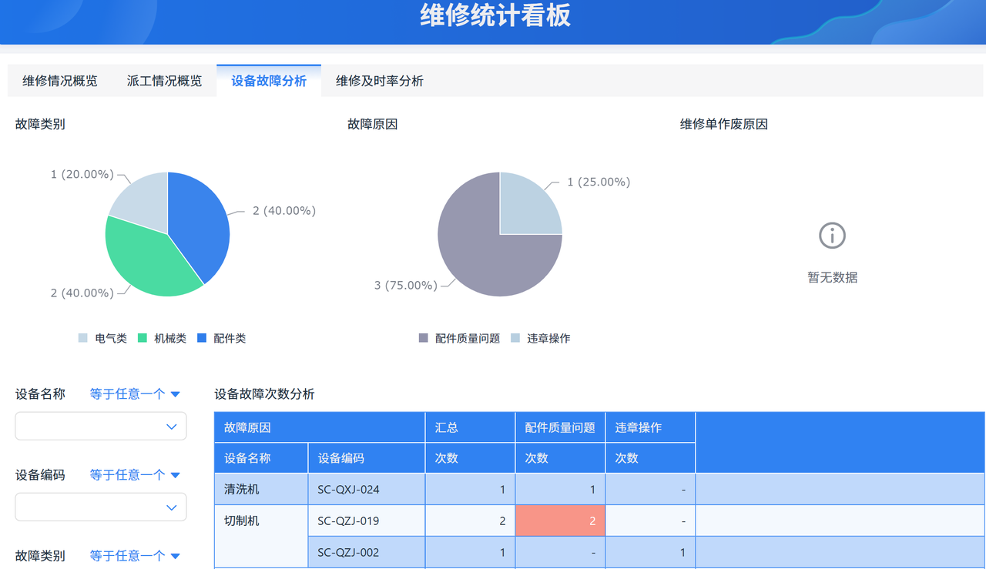Switch to the 维修情况概览 tab
This screenshot has width=986, height=569.
(x=60, y=81)
